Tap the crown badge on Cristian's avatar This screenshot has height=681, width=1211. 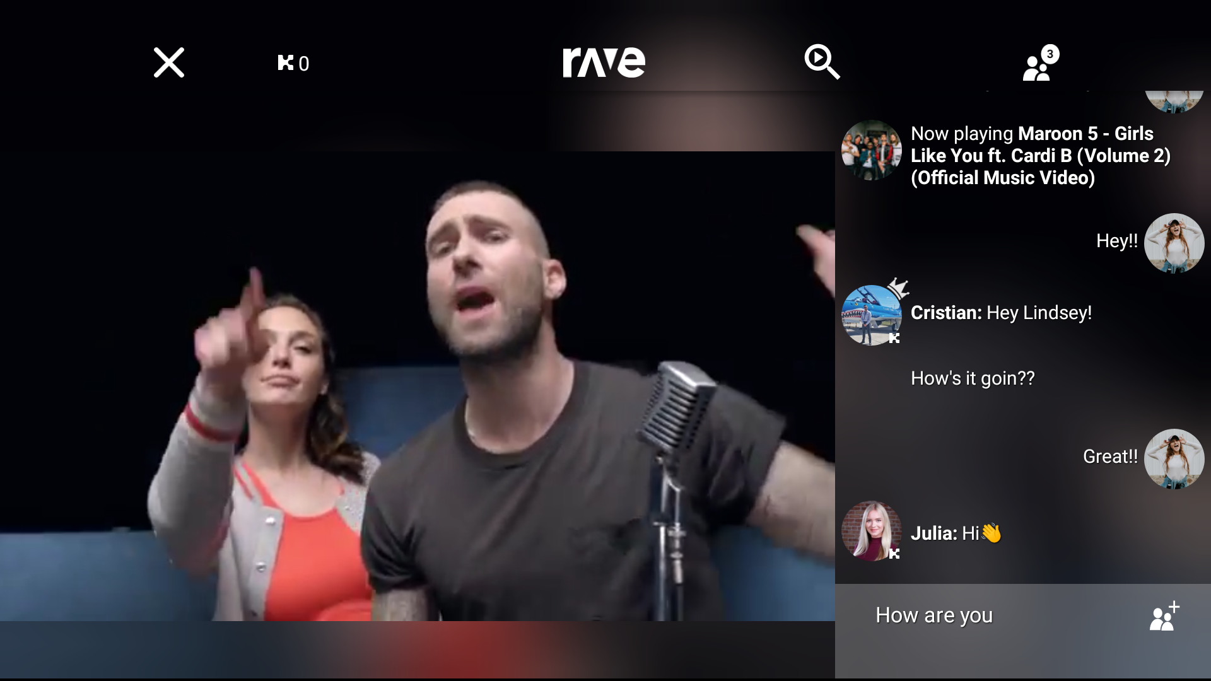tap(898, 288)
